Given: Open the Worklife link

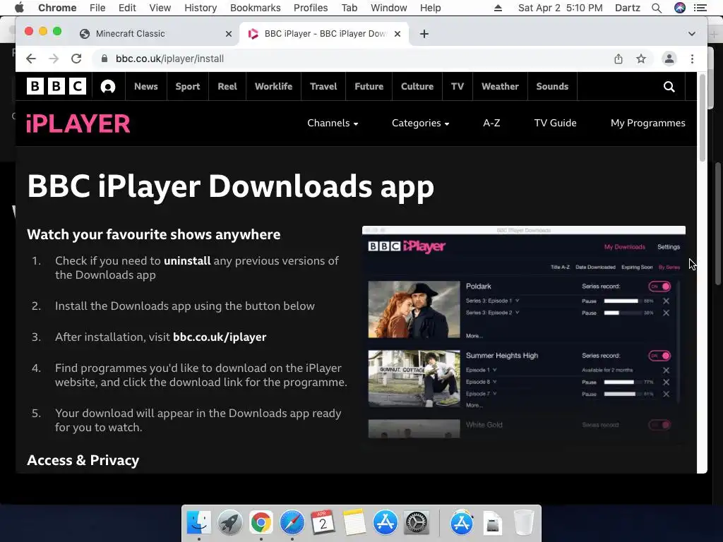Looking at the screenshot, I should pos(273,86).
